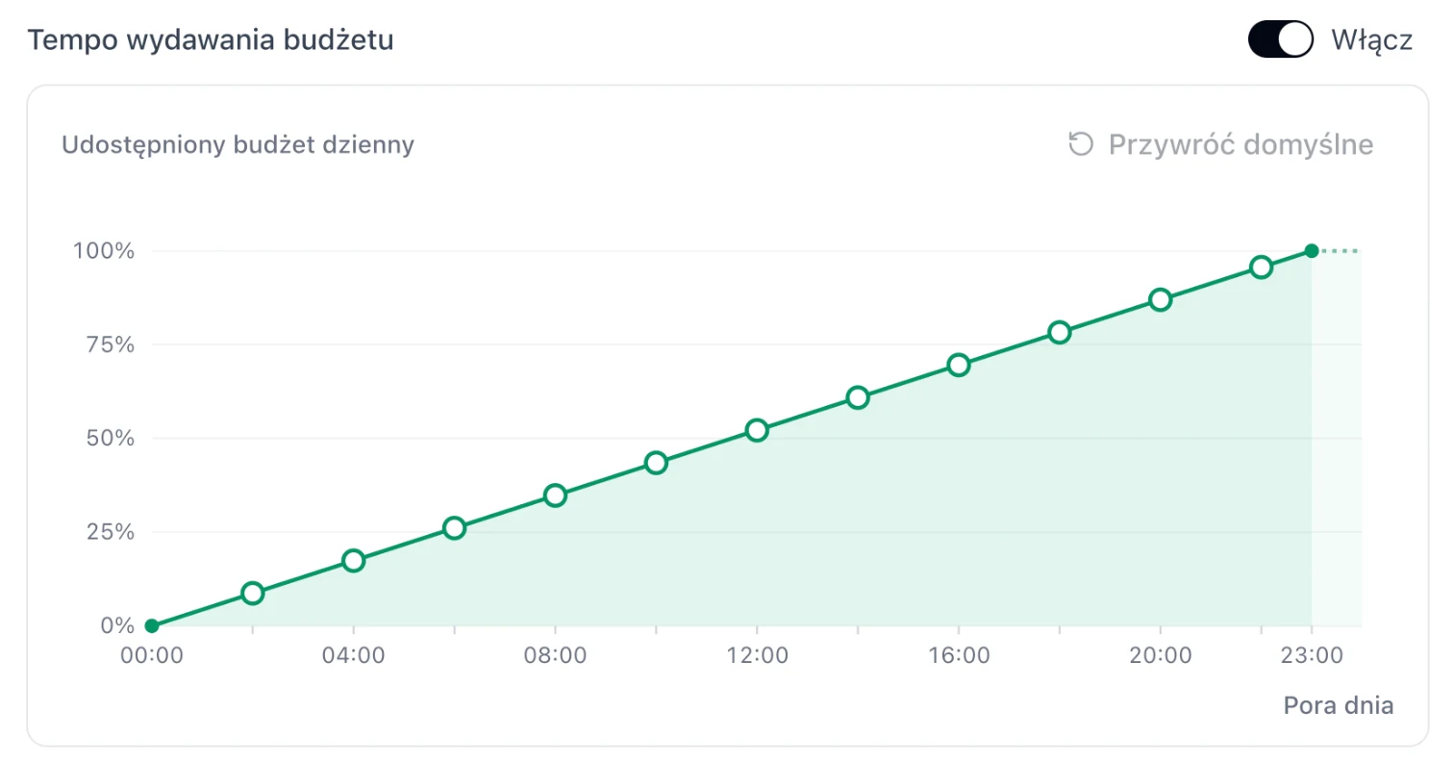Select the control point above 20:00
The width and height of the screenshot is (1454, 762).
(1160, 299)
